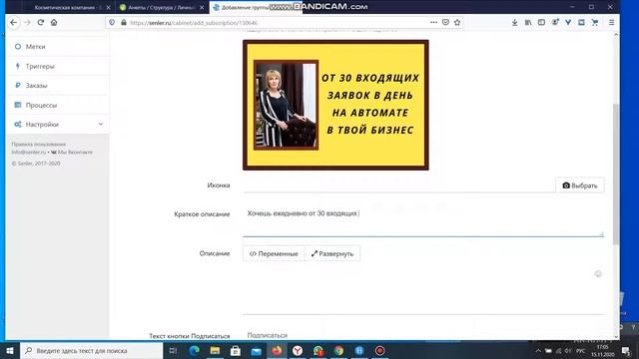Open the downloads arrow icon

point(515,22)
